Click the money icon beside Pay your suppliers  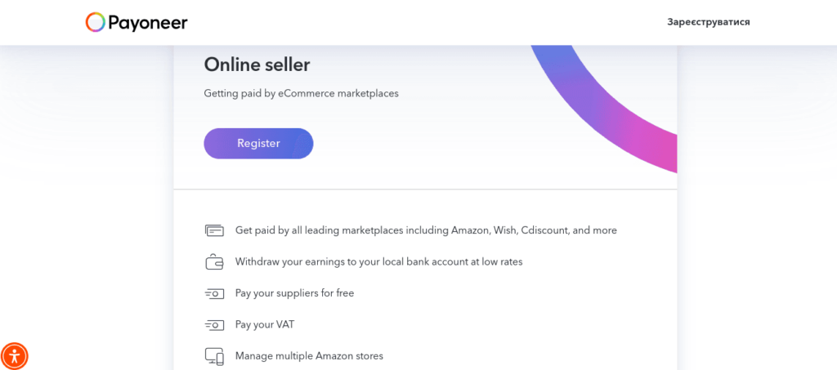(214, 293)
